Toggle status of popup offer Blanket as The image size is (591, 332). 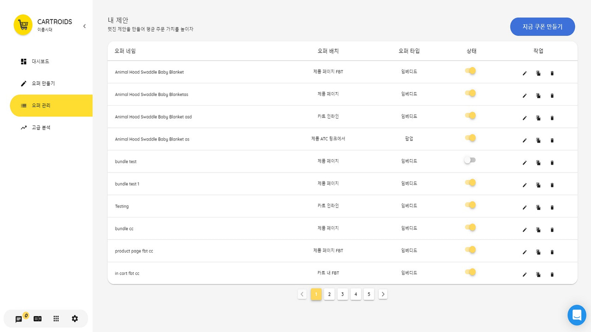pos(470,138)
